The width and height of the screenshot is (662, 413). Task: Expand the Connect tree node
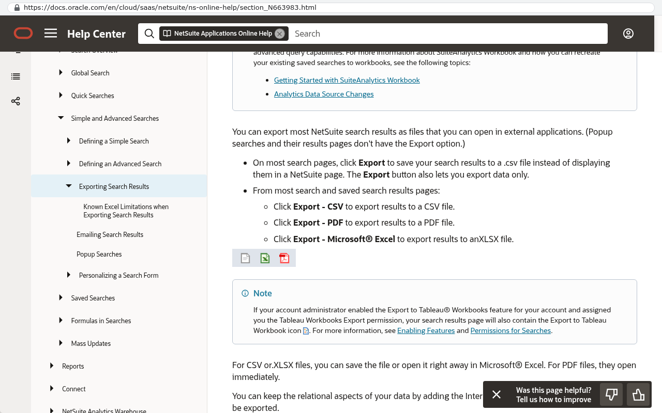point(52,389)
